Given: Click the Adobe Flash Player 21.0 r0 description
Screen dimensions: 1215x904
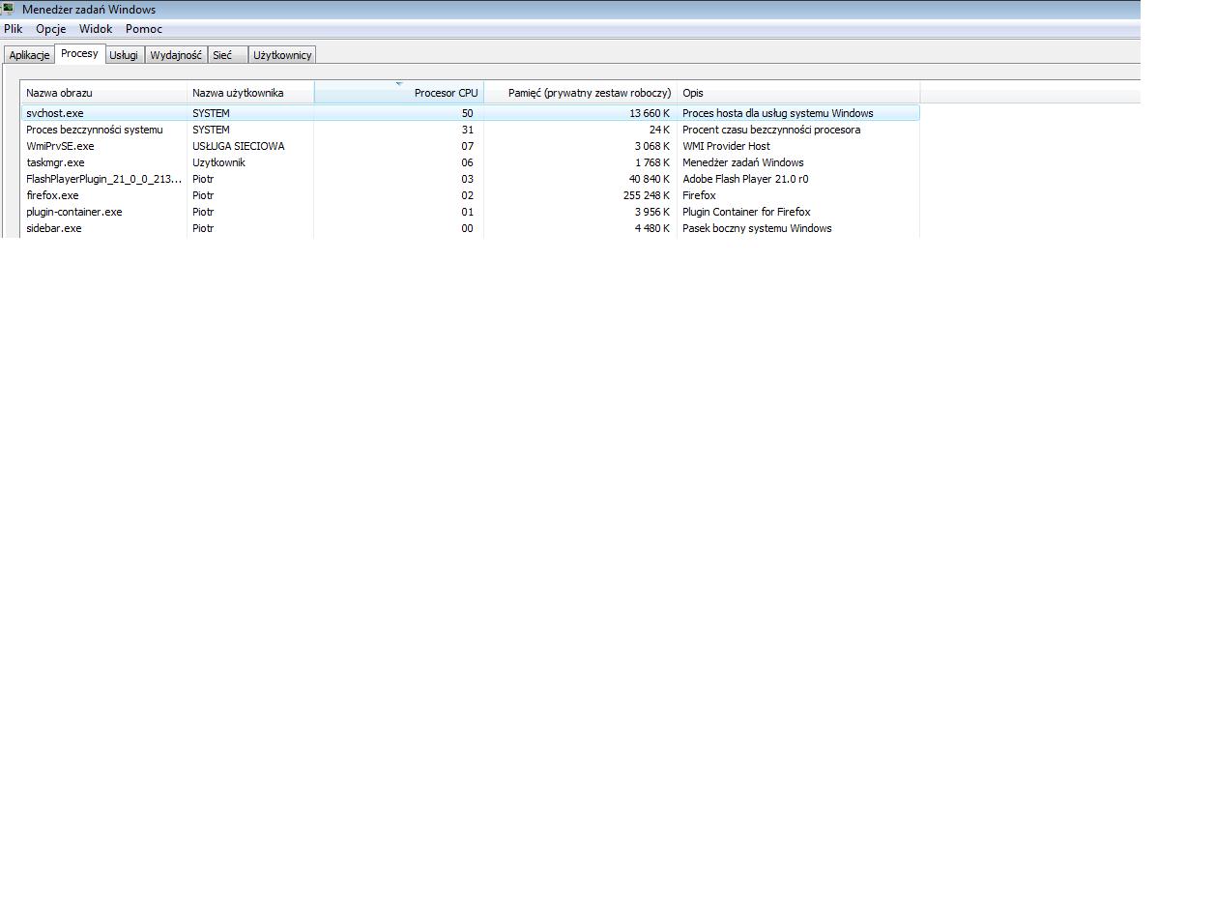Looking at the screenshot, I should point(745,179).
